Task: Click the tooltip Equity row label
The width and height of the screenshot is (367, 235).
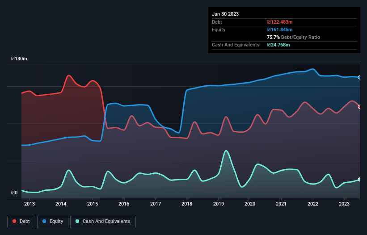Action: click(x=219, y=29)
